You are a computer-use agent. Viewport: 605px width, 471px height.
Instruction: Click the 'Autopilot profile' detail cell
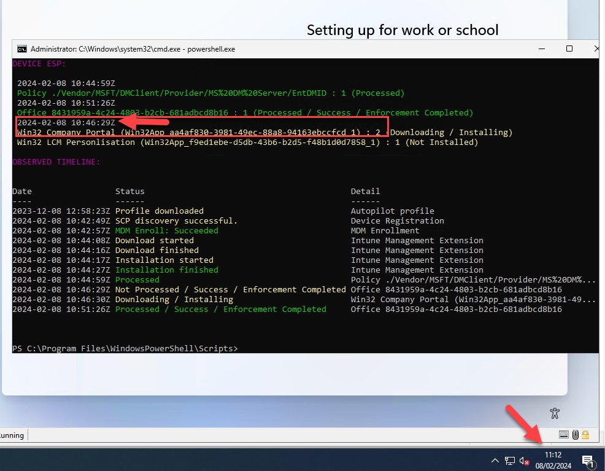pyautogui.click(x=393, y=211)
